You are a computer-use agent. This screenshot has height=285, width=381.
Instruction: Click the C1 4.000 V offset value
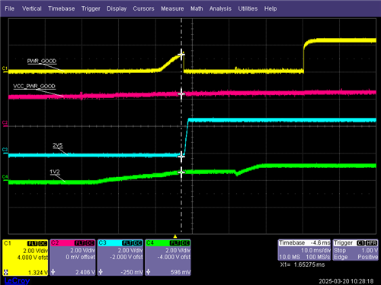[x=33, y=258]
